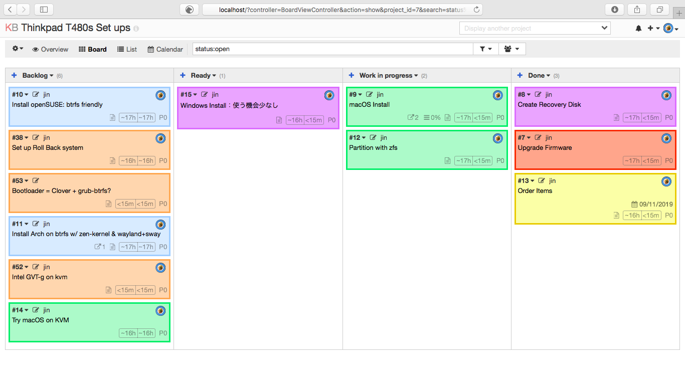
Task: Click project info icon beside title
Action: coord(136,29)
